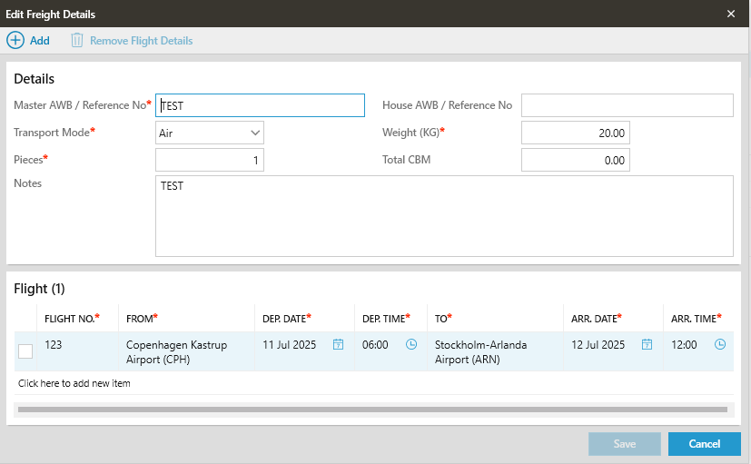Tick the checkbox for flight 123

click(x=25, y=351)
